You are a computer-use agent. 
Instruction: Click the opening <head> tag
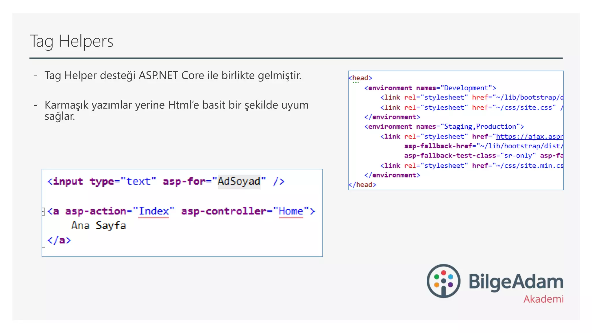pos(360,78)
